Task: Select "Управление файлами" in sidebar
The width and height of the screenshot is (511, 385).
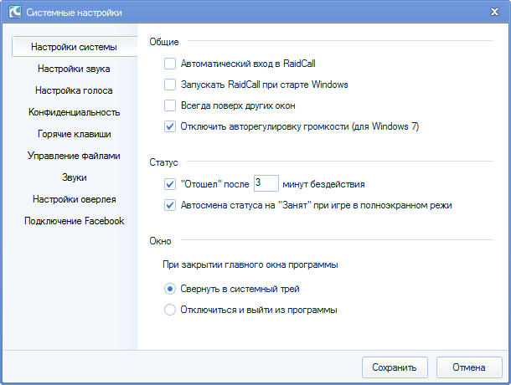Action: [74, 156]
